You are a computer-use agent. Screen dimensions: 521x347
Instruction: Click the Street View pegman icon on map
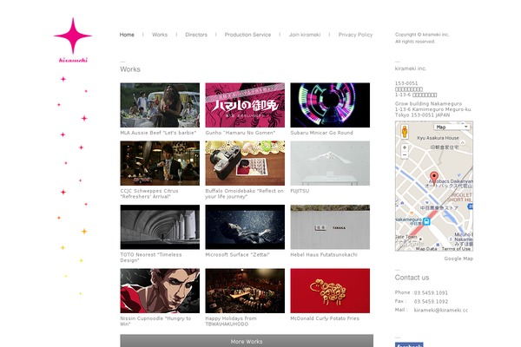405,132
